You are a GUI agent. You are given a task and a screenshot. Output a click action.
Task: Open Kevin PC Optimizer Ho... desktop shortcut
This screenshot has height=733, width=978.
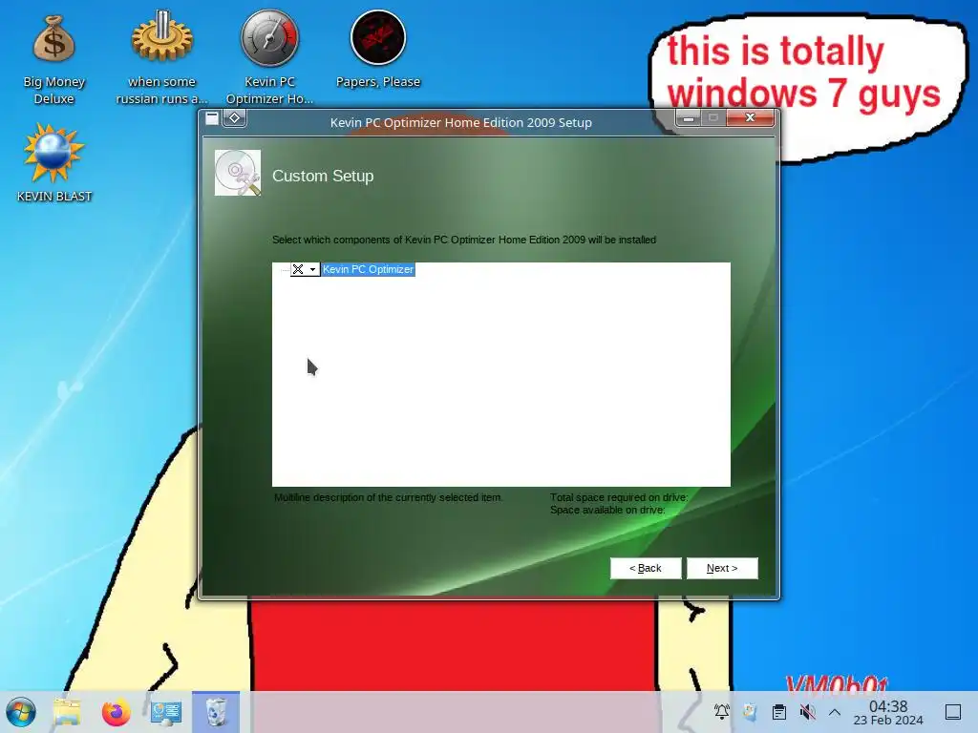(269, 56)
